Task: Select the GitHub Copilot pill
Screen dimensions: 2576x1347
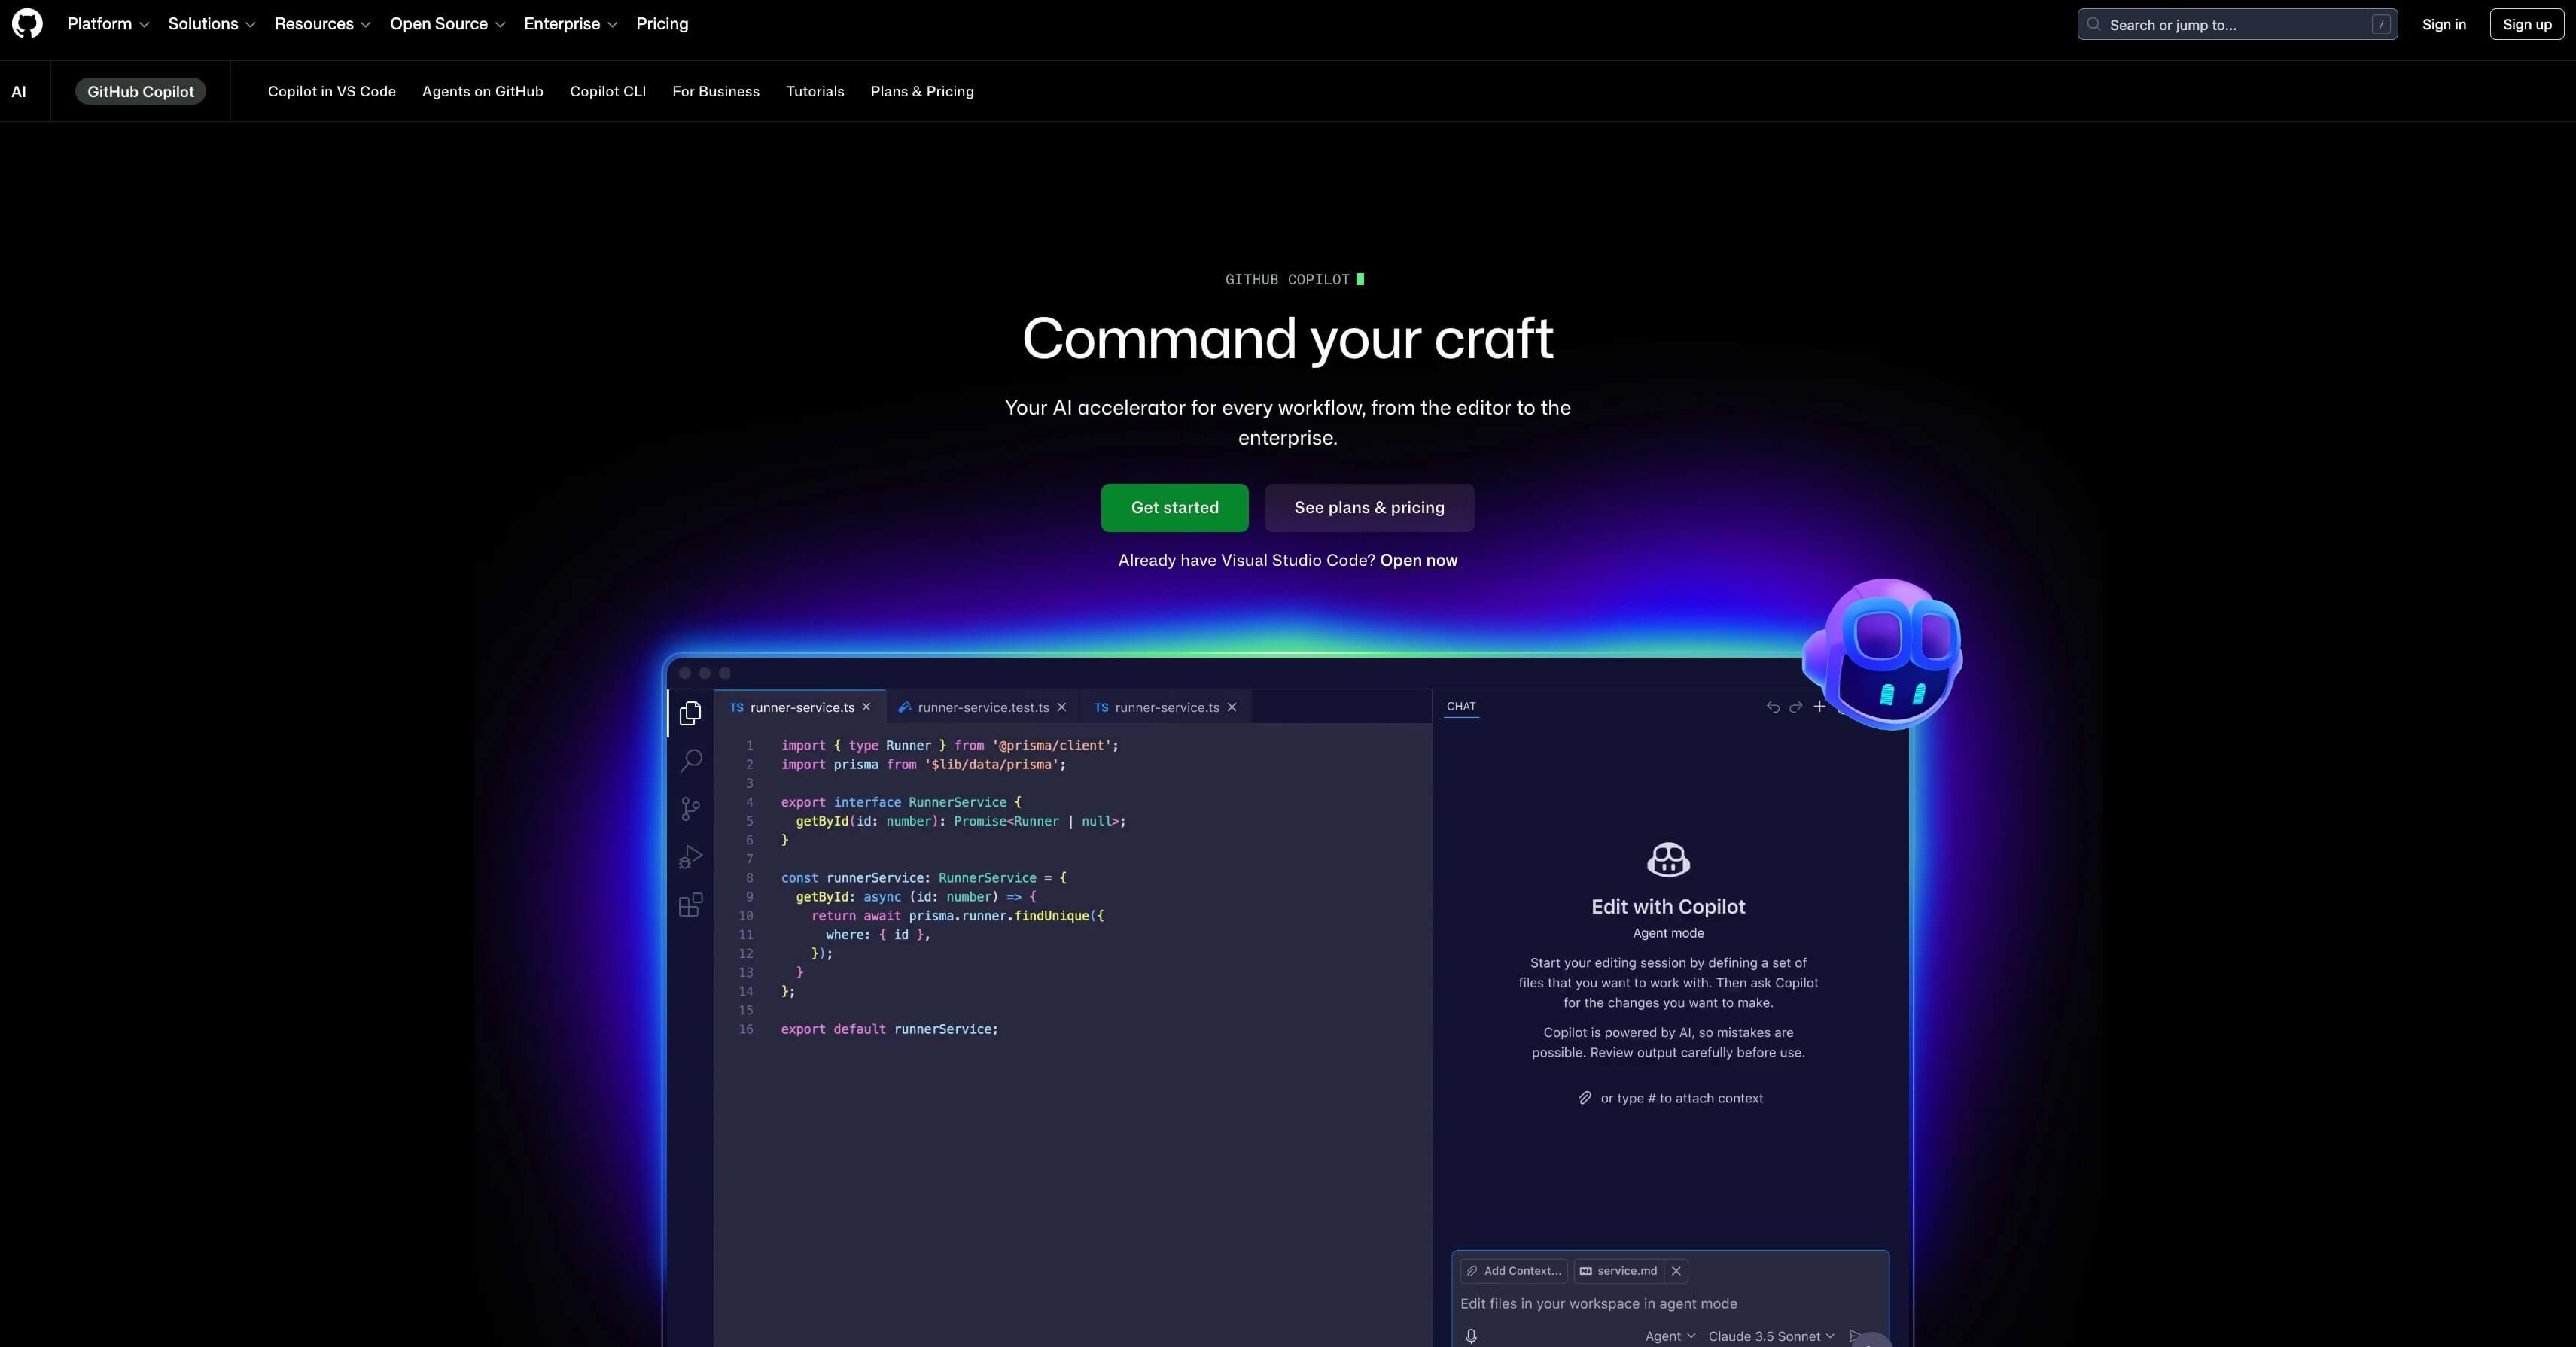Action: point(140,91)
